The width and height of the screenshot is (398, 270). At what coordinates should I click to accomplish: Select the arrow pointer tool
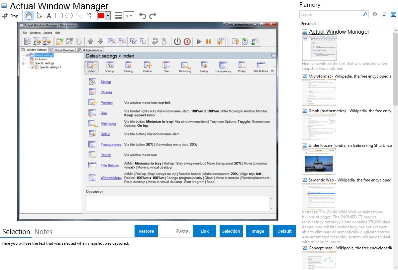[39, 16]
